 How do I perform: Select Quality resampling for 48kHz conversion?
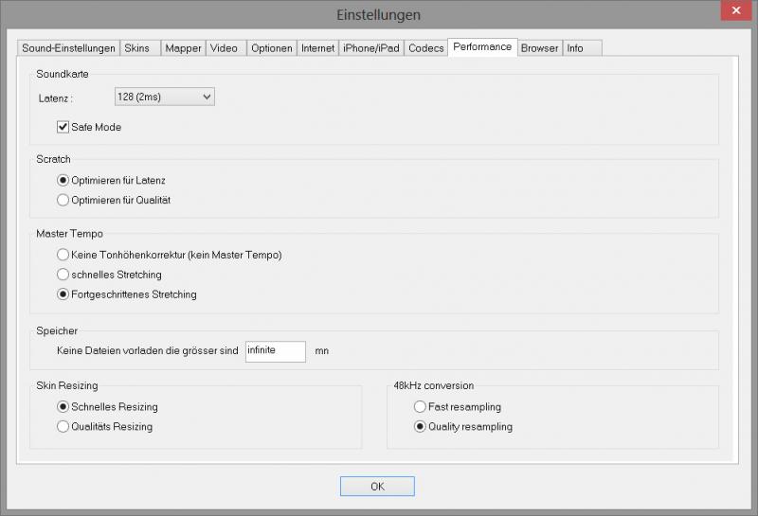[x=420, y=427]
